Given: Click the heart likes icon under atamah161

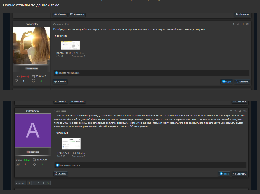Looking at the screenshot, I should coord(35,164).
